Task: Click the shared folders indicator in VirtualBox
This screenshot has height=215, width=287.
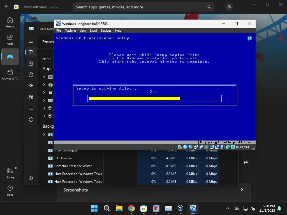Action: pyautogui.click(x=206, y=147)
